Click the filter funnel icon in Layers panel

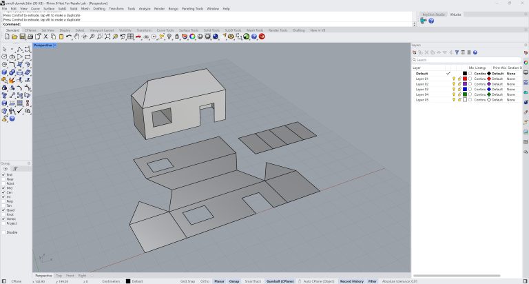(x=457, y=52)
